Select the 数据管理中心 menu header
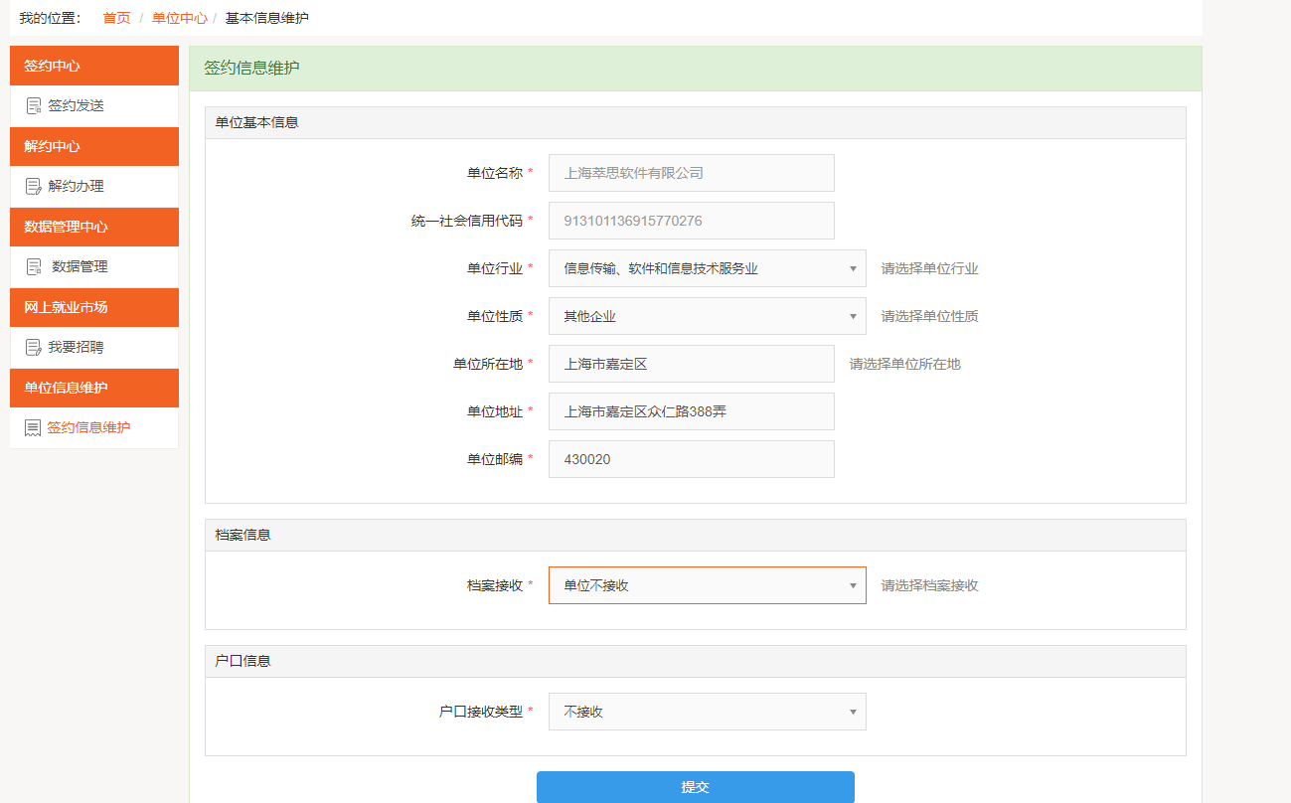Screen dimensions: 1291x803 [x=93, y=227]
